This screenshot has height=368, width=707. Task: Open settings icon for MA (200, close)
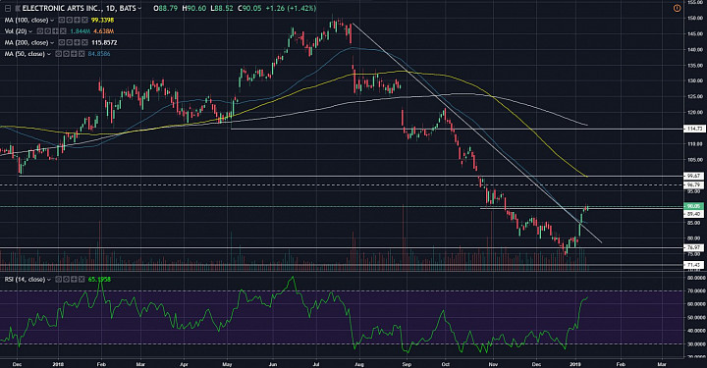point(70,42)
